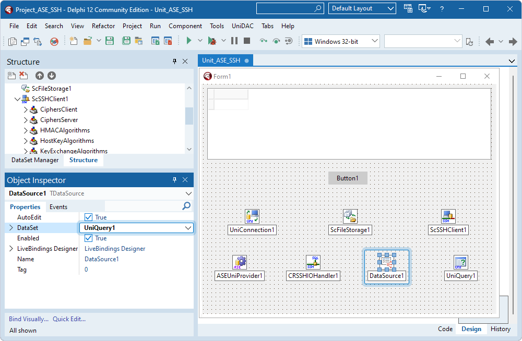Select the UniQuery1 component on the form
This screenshot has height=341, width=522.
click(460, 262)
